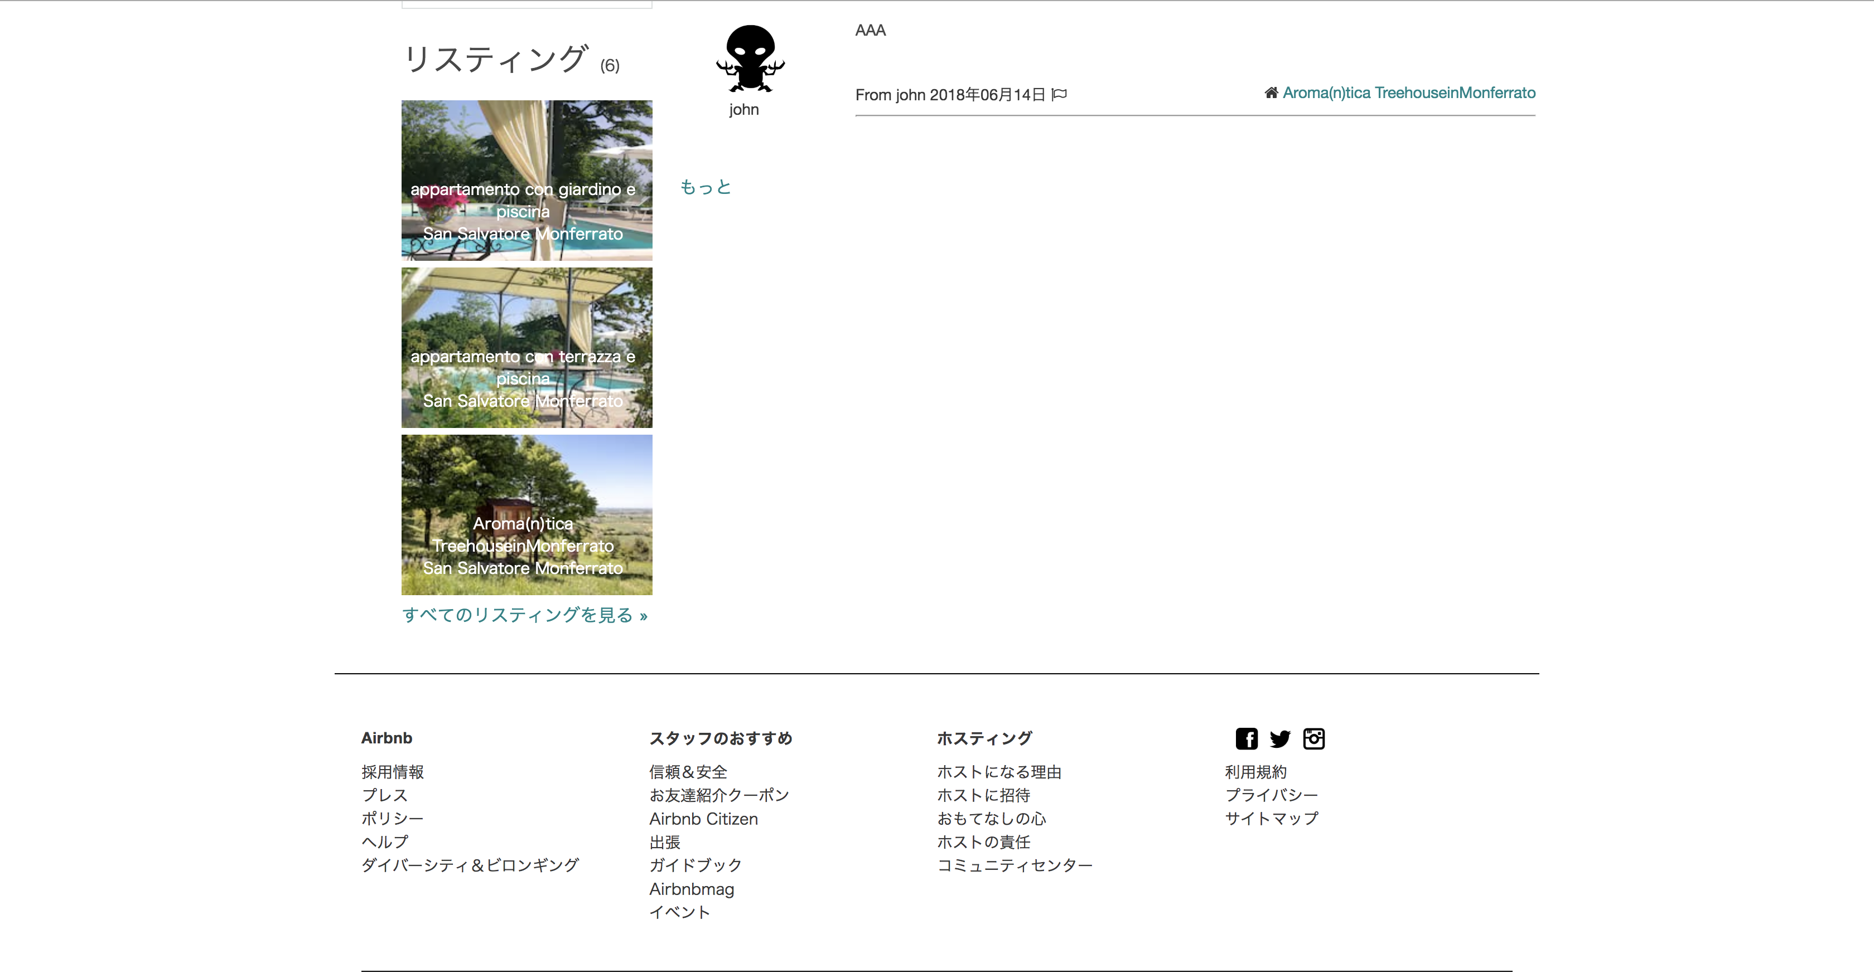This screenshot has height=973, width=1874.
Task: Open appartamento con terrazza e piscina thumbnail
Action: (527, 347)
